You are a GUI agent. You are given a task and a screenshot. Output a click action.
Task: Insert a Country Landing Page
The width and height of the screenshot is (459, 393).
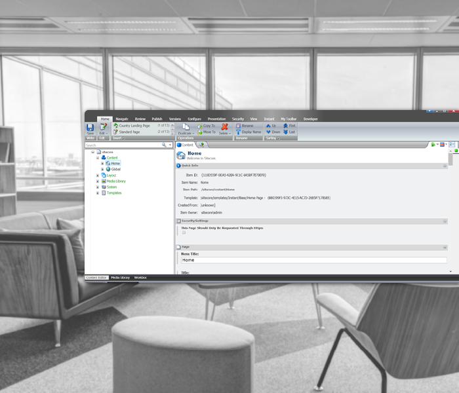[x=134, y=126]
